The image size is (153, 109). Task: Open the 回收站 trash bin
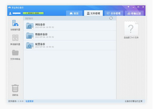coord(15,88)
